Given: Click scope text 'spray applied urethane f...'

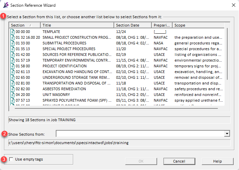Looking at the screenshot, I should pyautogui.click(x=199, y=100).
